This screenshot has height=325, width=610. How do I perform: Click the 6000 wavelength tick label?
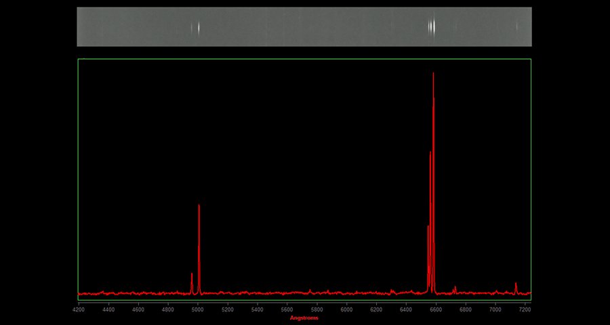click(x=346, y=309)
